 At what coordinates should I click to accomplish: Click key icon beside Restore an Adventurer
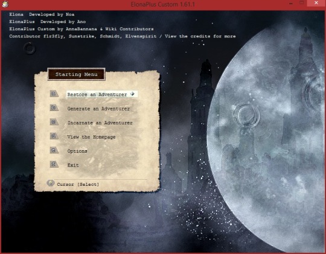tap(54, 94)
